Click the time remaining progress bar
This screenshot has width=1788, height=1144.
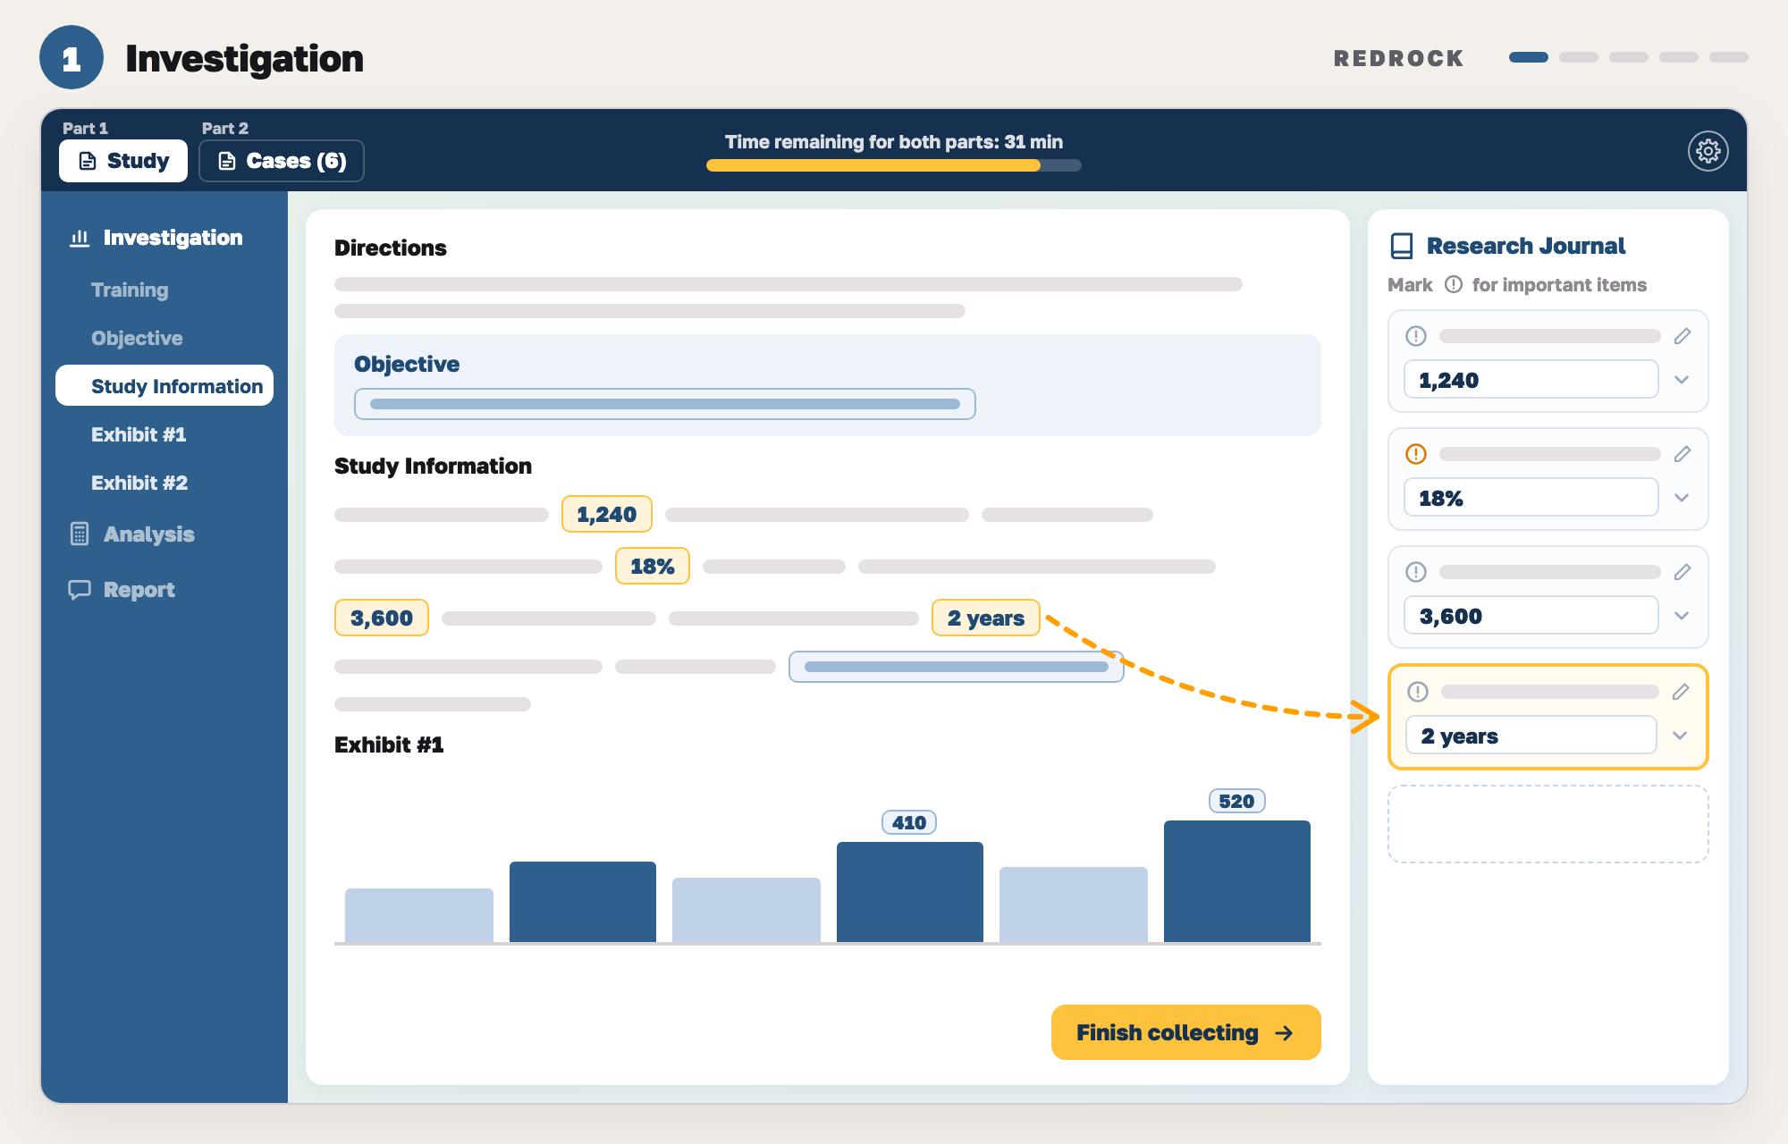coord(894,165)
